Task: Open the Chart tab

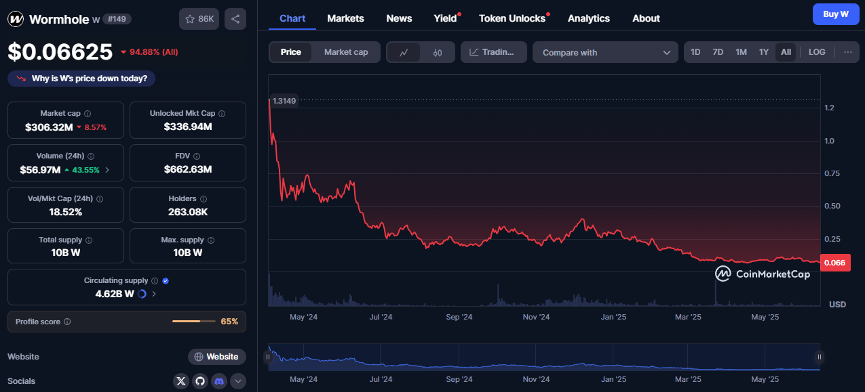Action: coord(292,18)
